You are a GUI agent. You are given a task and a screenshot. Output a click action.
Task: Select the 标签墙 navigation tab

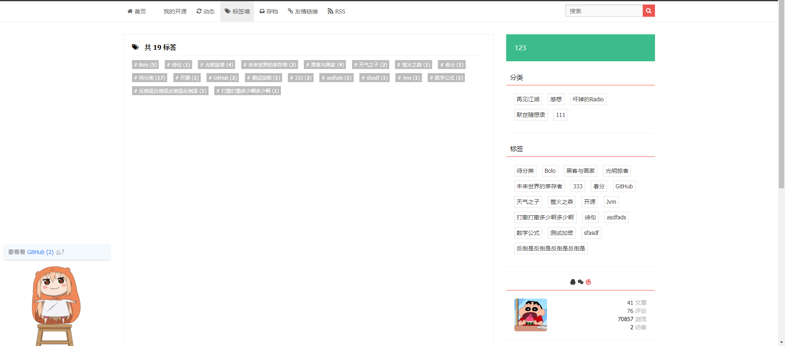(x=237, y=11)
